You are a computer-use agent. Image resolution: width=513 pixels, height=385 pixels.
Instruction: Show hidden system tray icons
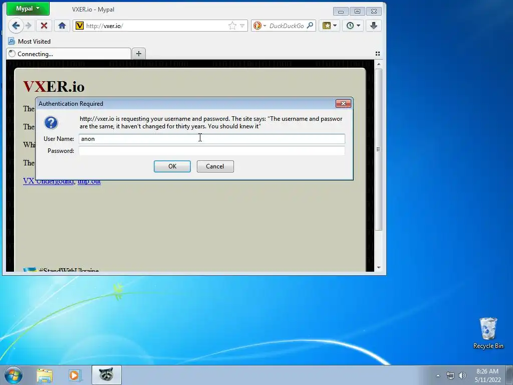coord(438,375)
